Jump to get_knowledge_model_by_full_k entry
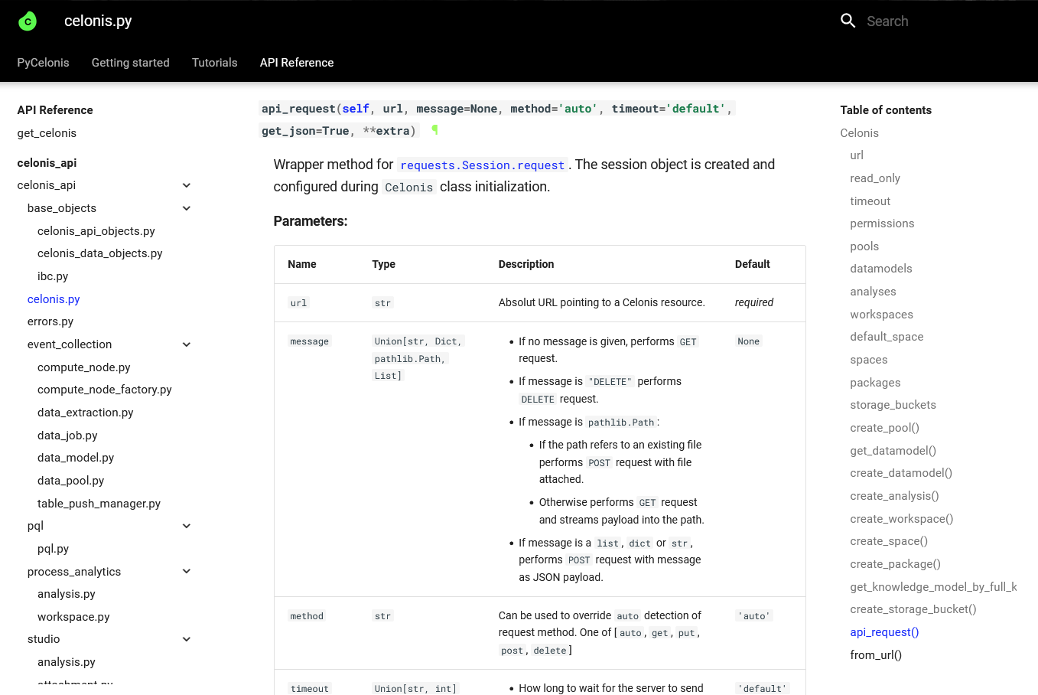Image resolution: width=1038 pixels, height=695 pixels. point(934,587)
